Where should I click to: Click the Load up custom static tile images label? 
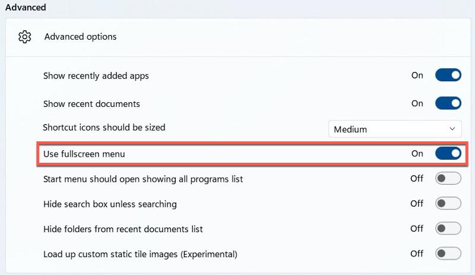coord(140,254)
